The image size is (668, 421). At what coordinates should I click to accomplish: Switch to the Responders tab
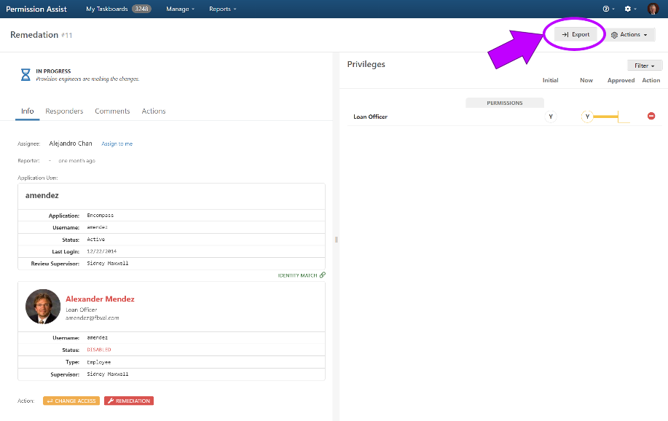64,111
